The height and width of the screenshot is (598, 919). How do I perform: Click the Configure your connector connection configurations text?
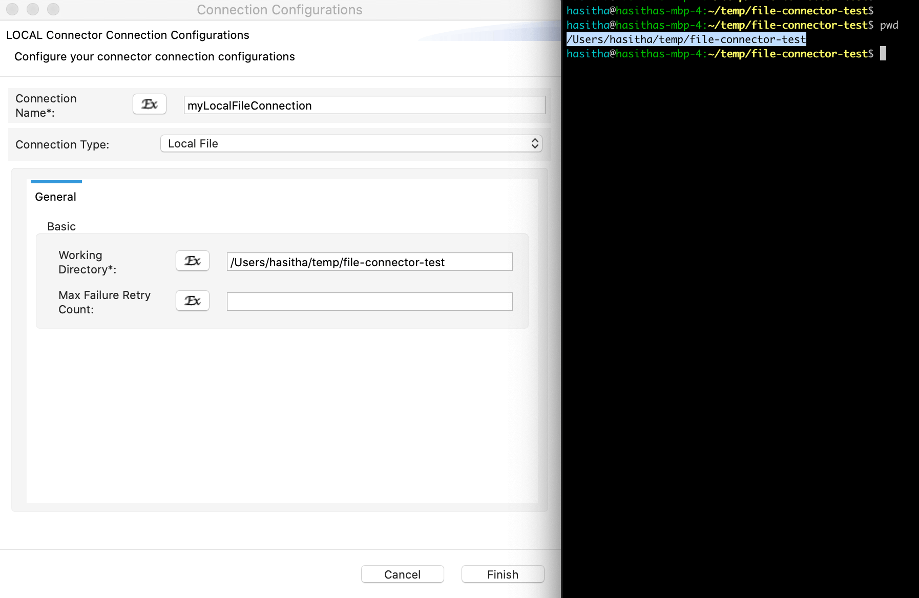(x=155, y=56)
